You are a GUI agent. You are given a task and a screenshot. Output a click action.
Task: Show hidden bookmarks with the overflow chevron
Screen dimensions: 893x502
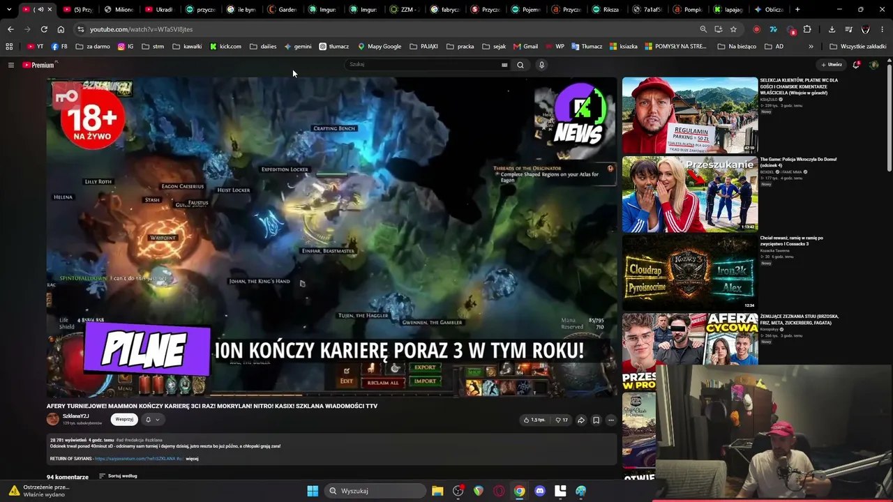[x=811, y=47]
